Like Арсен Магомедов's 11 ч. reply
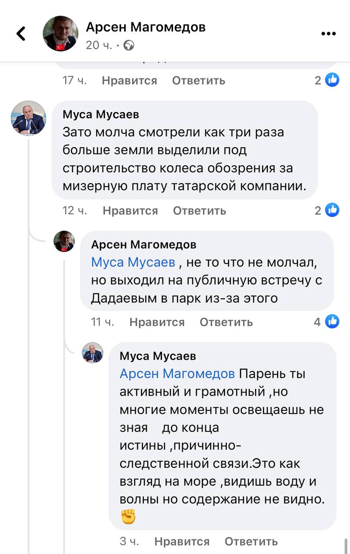 pos(157,322)
